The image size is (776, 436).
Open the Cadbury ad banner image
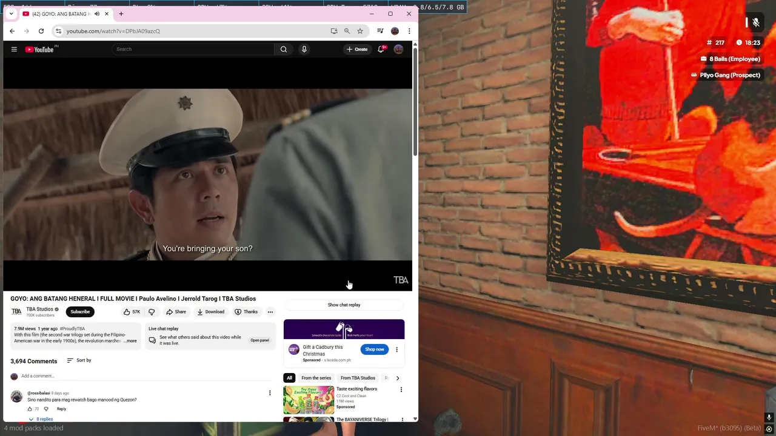click(x=344, y=329)
